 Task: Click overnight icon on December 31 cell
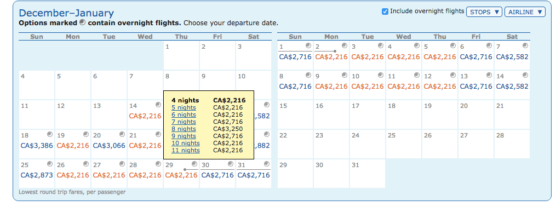click(x=267, y=164)
